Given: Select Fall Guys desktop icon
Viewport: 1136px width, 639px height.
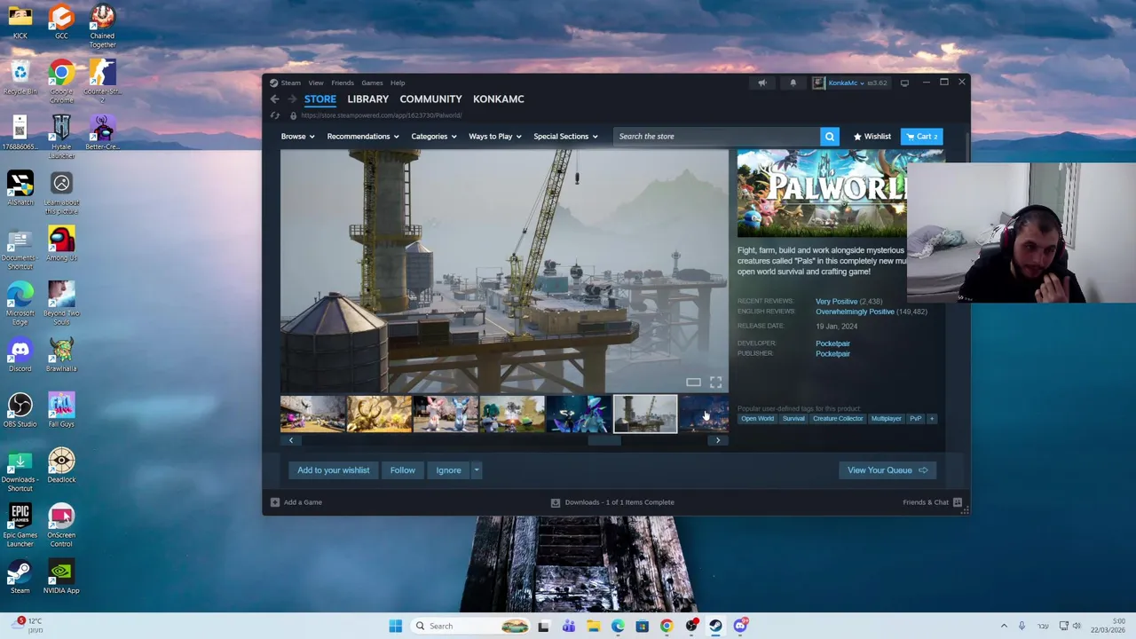Looking at the screenshot, I should (x=61, y=410).
